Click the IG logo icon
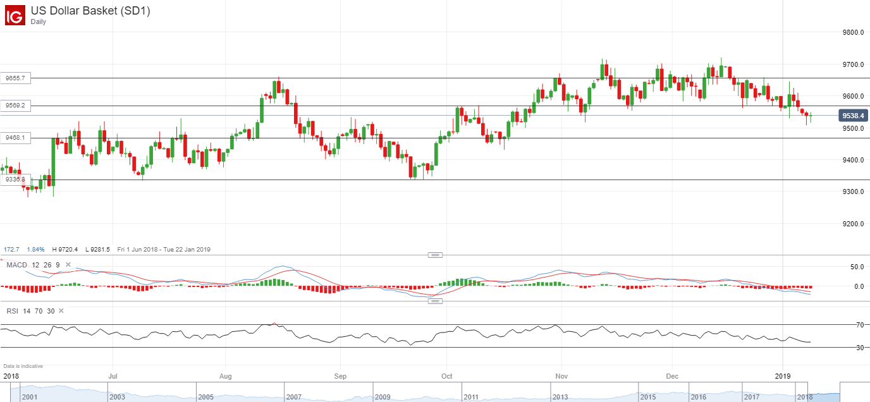870x402 pixels. point(16,16)
